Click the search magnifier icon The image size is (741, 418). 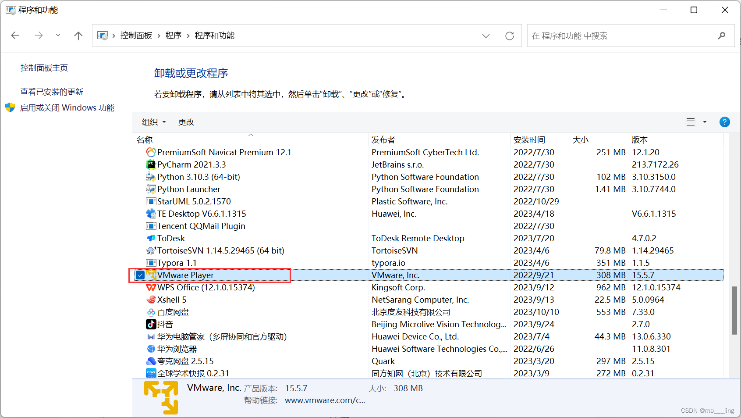[x=722, y=36]
